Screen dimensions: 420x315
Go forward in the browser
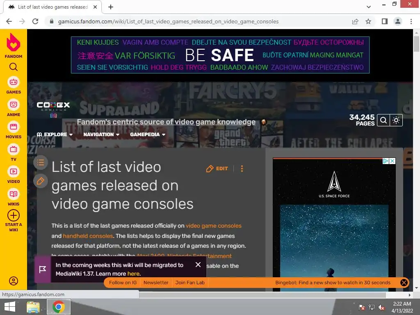tap(22, 21)
